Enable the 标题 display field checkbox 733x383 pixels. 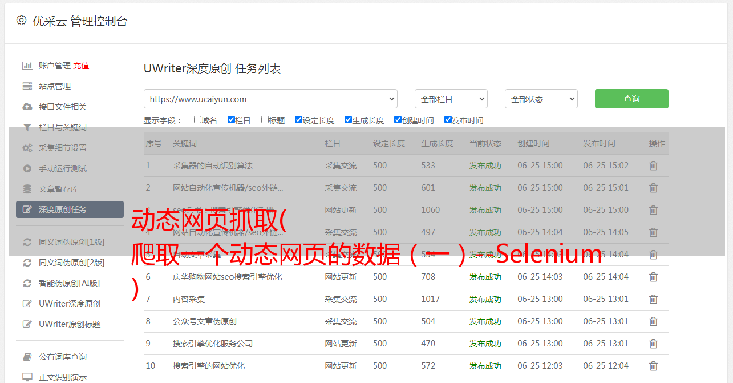265,120
